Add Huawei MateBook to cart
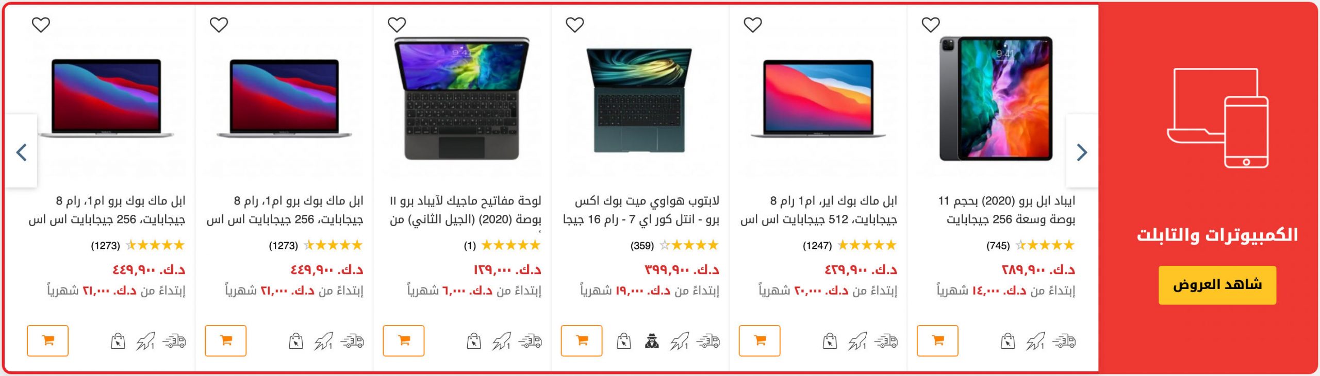 582,340
